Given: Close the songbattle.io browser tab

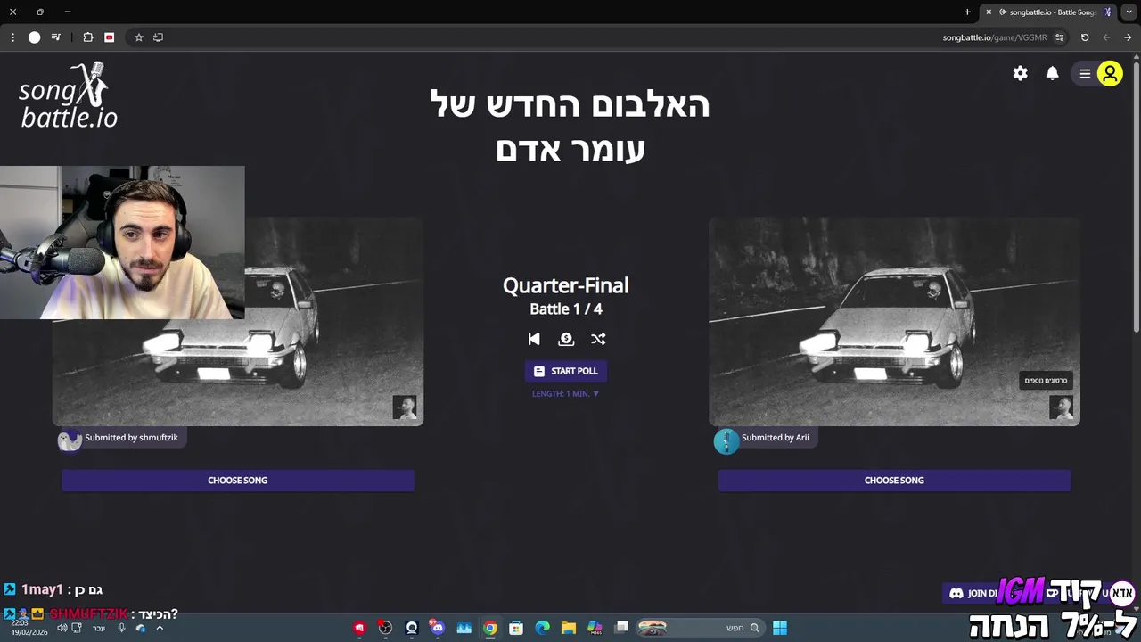Looking at the screenshot, I should (989, 12).
